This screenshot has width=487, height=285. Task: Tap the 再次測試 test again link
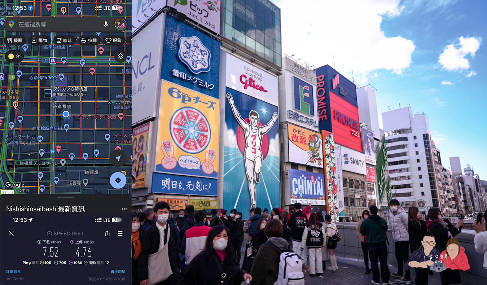coord(118,271)
